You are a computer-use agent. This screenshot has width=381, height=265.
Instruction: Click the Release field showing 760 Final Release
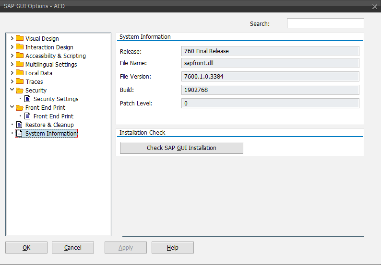pos(270,51)
